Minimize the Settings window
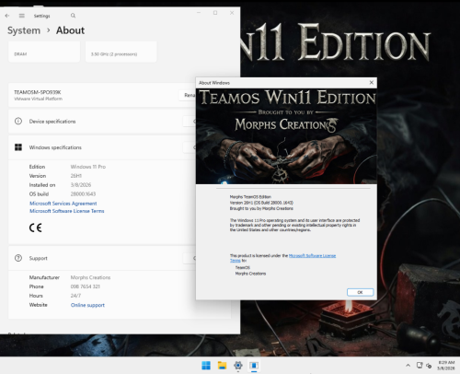Image resolution: width=460 pixels, height=374 pixels. (x=199, y=13)
